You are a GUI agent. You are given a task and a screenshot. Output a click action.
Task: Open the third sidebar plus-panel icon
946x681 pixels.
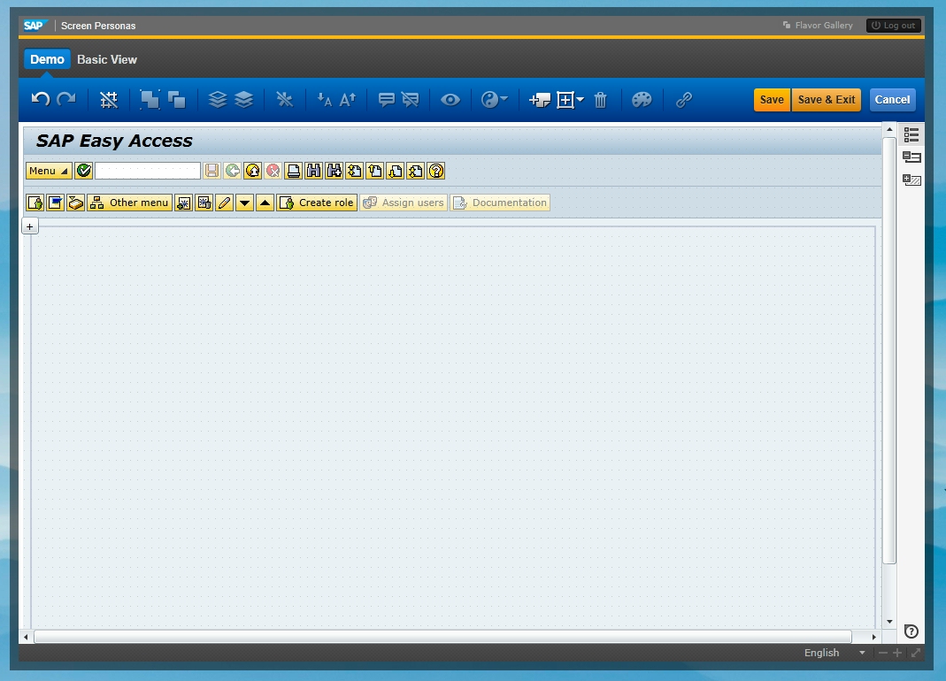[x=911, y=180]
